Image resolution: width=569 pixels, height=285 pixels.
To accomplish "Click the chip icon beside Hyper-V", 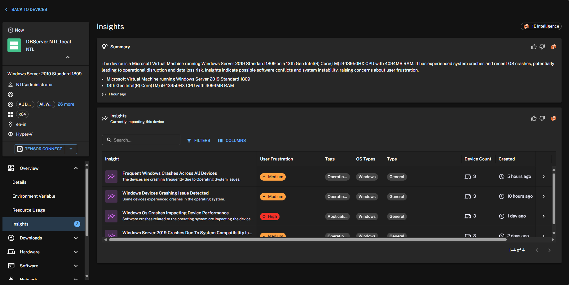I will point(11,134).
